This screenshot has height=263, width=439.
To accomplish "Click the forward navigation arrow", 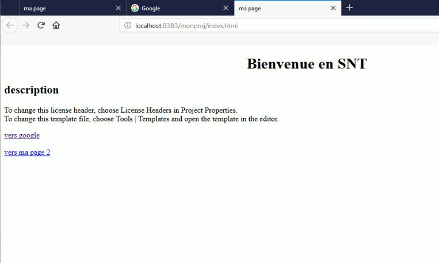I will 25,25.
